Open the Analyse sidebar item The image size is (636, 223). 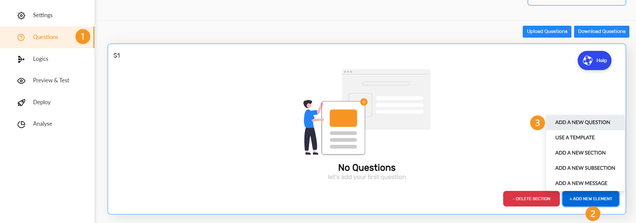[x=47, y=124]
